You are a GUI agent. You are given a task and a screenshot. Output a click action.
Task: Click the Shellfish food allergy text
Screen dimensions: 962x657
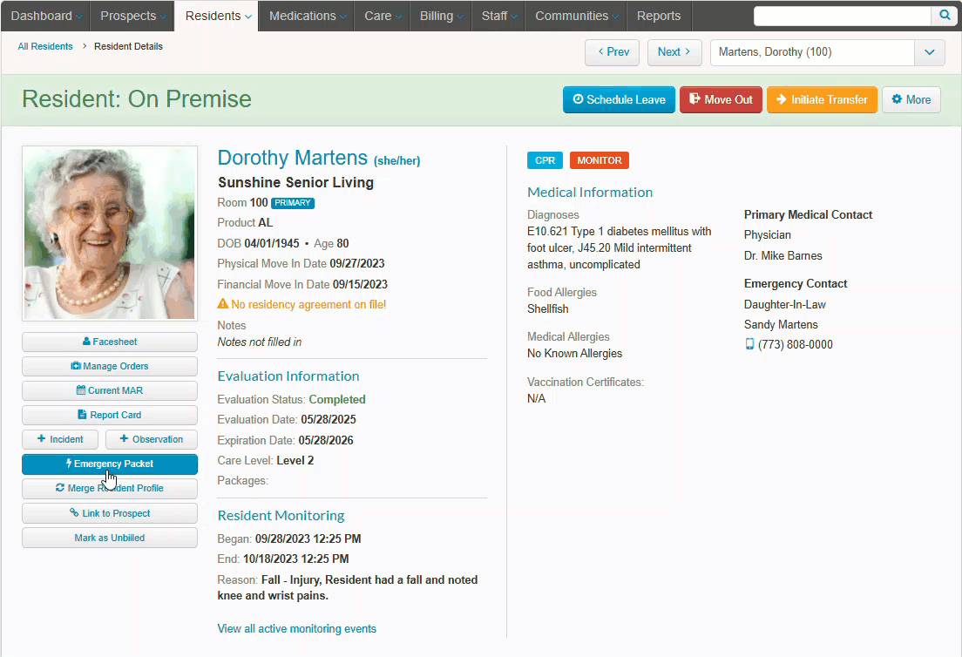(x=548, y=309)
